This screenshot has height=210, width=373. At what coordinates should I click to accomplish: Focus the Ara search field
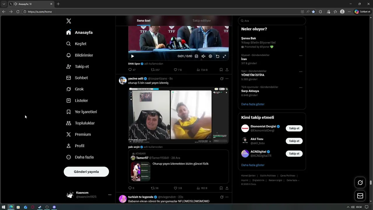click(x=272, y=21)
